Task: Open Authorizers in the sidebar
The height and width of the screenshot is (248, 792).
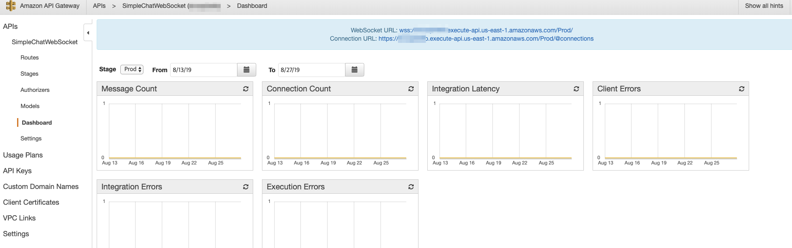Action: (x=35, y=90)
